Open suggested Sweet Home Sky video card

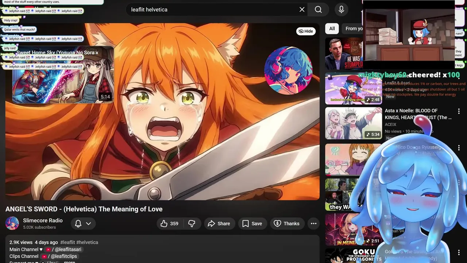(x=63, y=75)
